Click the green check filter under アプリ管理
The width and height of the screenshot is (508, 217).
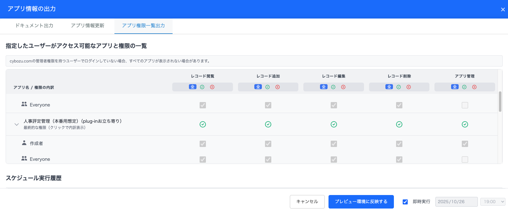(x=464, y=87)
